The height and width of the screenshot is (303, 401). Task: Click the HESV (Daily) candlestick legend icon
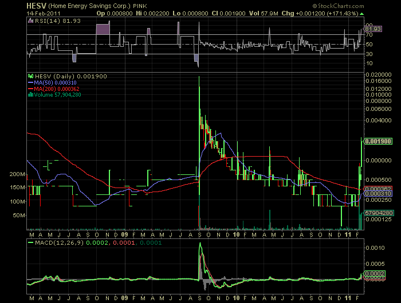(x=30, y=76)
